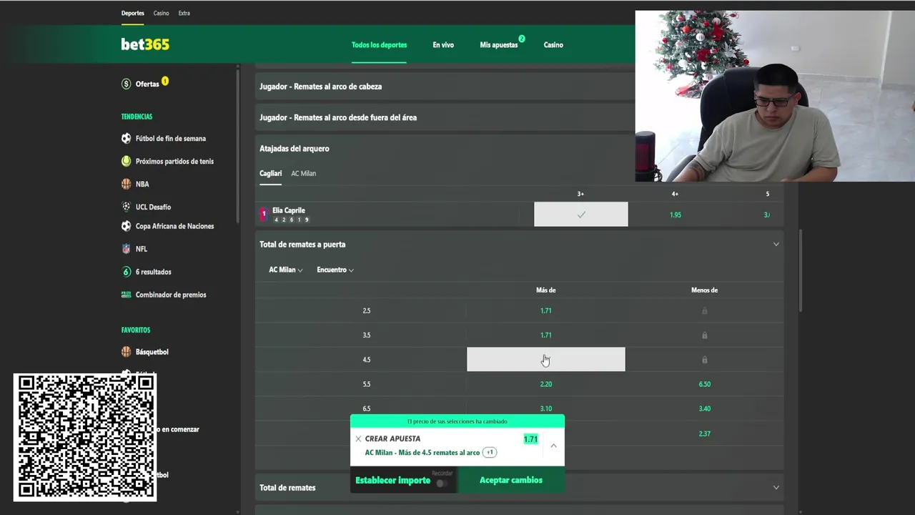The height and width of the screenshot is (515, 915).
Task: Click locked Menos de cell for 4.5
Action: click(x=704, y=360)
